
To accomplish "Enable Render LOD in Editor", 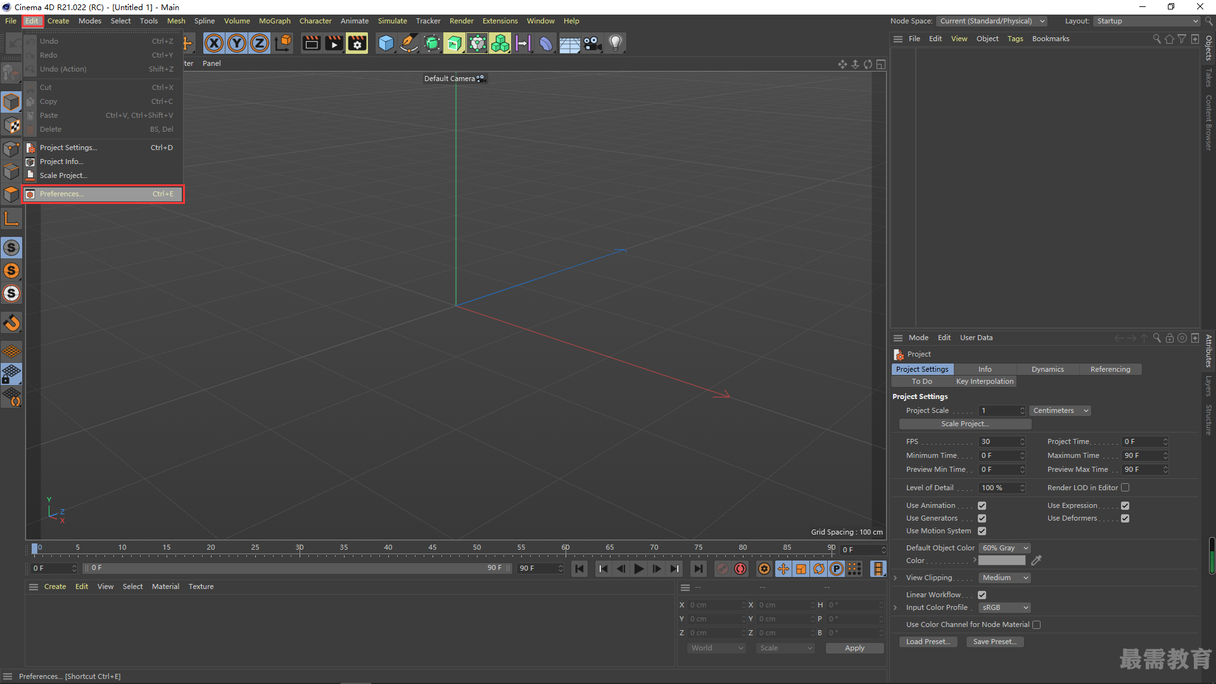I will pyautogui.click(x=1125, y=488).
